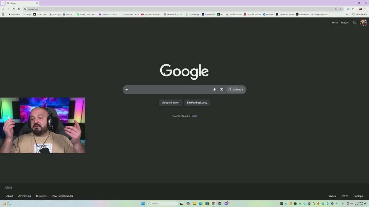Image resolution: width=369 pixels, height=207 pixels.
Task: Go to the browser home page
Action: pyautogui.click(x=19, y=9)
